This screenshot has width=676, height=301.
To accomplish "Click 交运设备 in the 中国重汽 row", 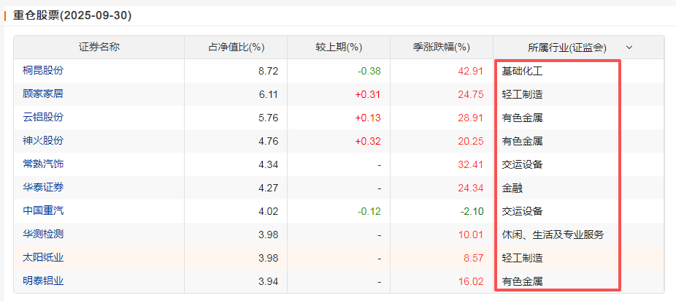I will click(x=522, y=212).
